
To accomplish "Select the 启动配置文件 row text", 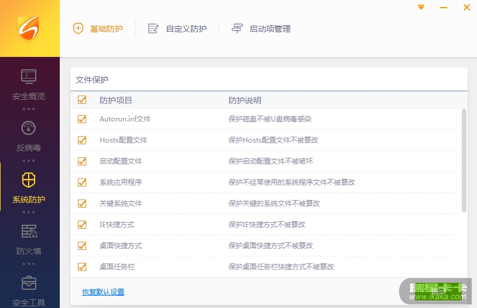I will click(121, 161).
